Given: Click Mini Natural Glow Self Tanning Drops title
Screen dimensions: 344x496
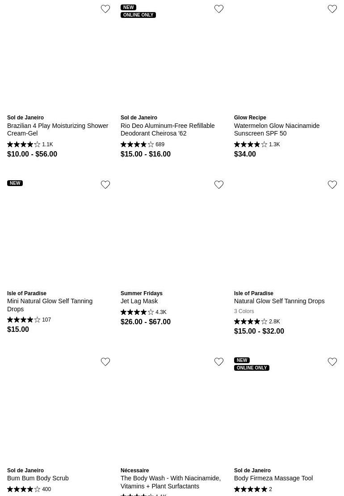Looking at the screenshot, I should pyautogui.click(x=50, y=305).
